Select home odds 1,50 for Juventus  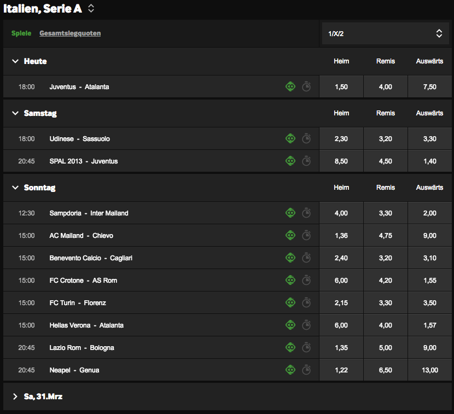click(x=341, y=86)
